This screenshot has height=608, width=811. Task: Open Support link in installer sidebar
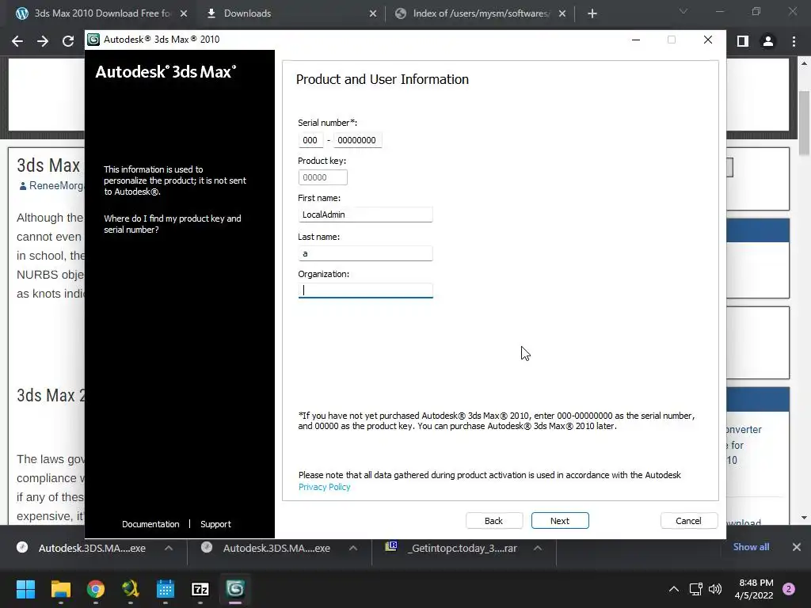pos(215,524)
